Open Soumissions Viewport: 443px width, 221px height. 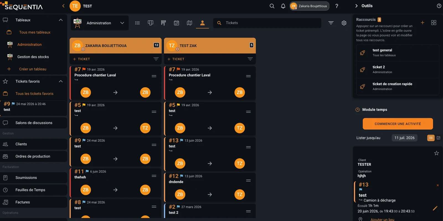coord(34,178)
